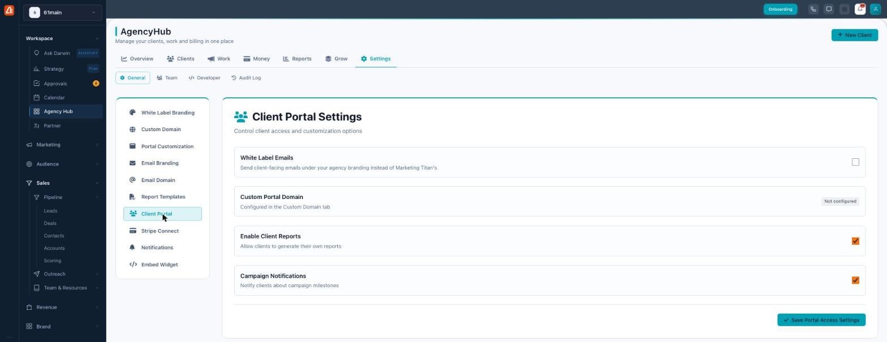Click the Report Templates file icon
Screen dimensions: 887x342
coord(132,197)
